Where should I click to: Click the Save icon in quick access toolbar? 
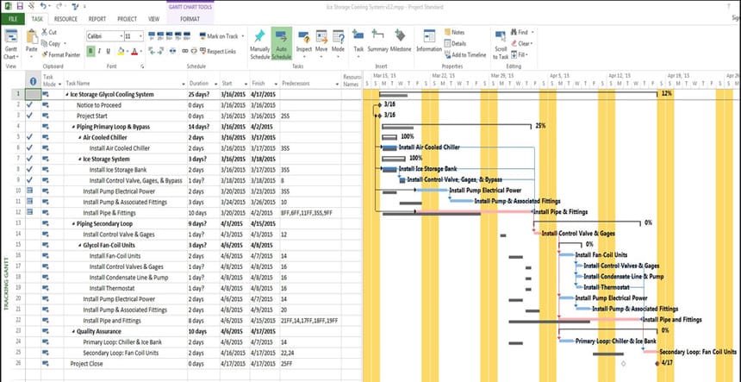click(x=20, y=6)
